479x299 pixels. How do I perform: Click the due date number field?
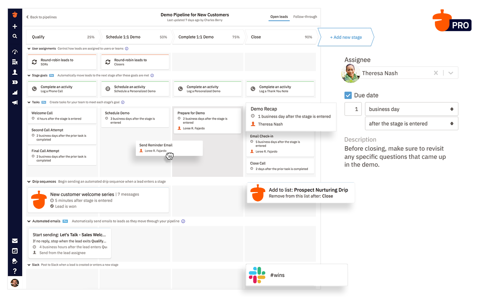tap(353, 109)
